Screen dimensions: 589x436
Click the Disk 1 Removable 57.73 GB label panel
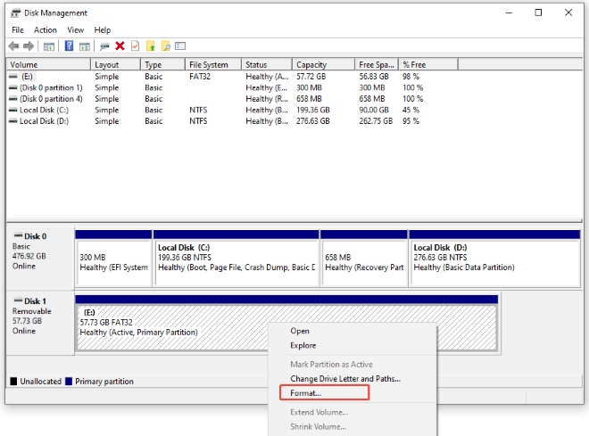40,323
